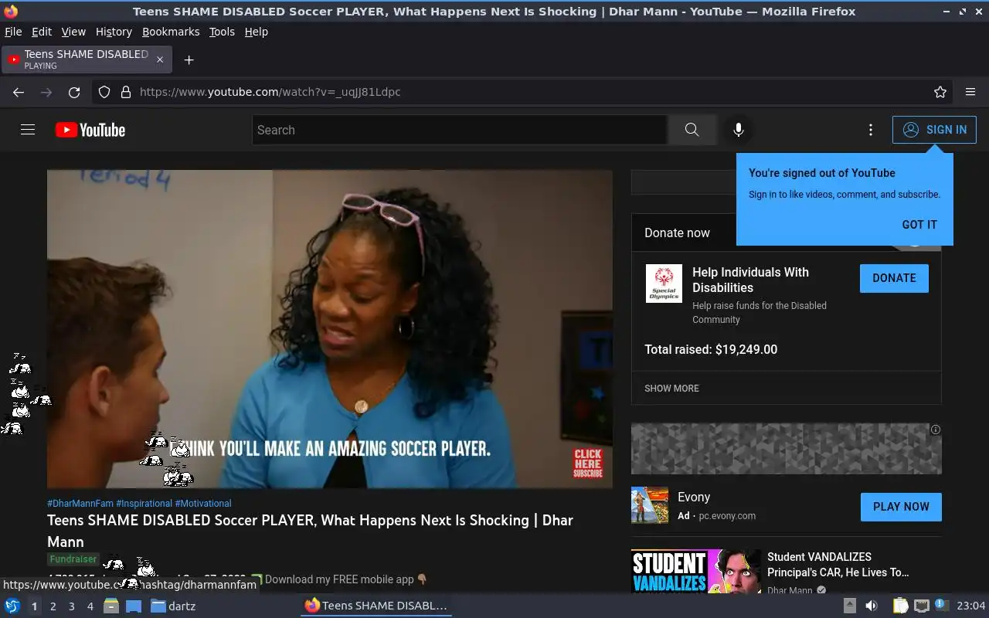Go back with browser back arrow
Screen dimensions: 989x618
point(19,92)
